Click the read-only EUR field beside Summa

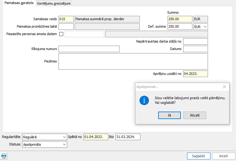(201, 19)
